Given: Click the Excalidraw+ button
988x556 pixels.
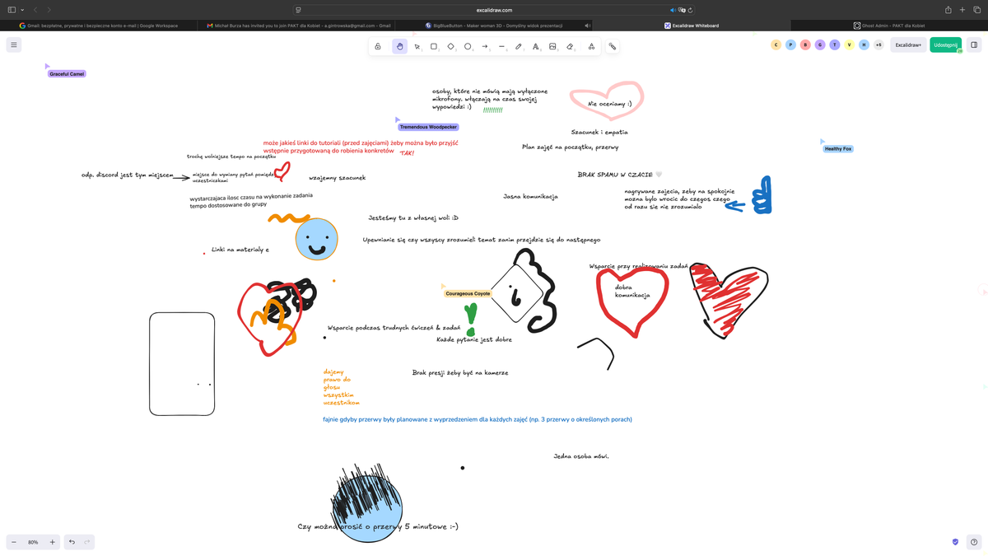Looking at the screenshot, I should coord(908,45).
